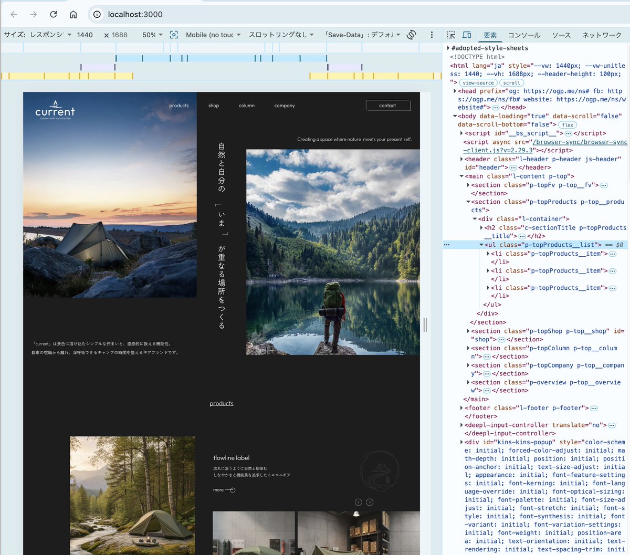
Task: Open device toolbar more options menu
Action: (x=432, y=35)
